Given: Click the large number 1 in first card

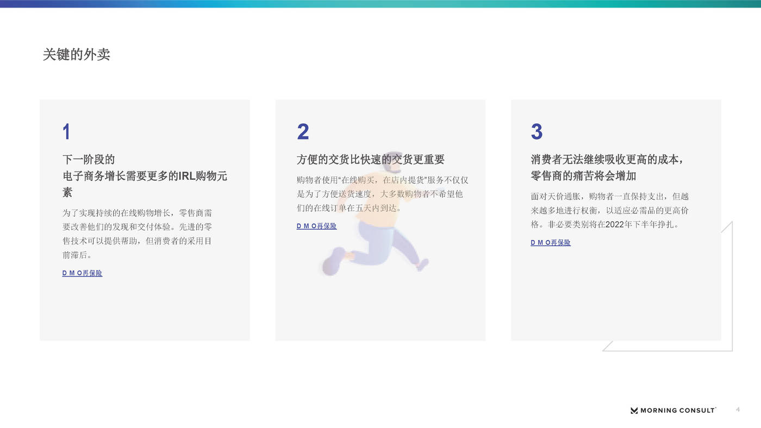Looking at the screenshot, I should tap(66, 132).
